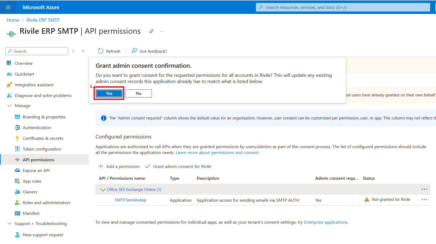Clear the sidebar search with X icon
The height and width of the screenshot is (244, 436).
tap(73, 51)
